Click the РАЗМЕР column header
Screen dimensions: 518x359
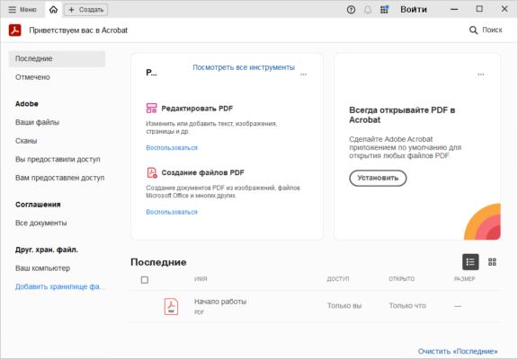click(x=464, y=279)
